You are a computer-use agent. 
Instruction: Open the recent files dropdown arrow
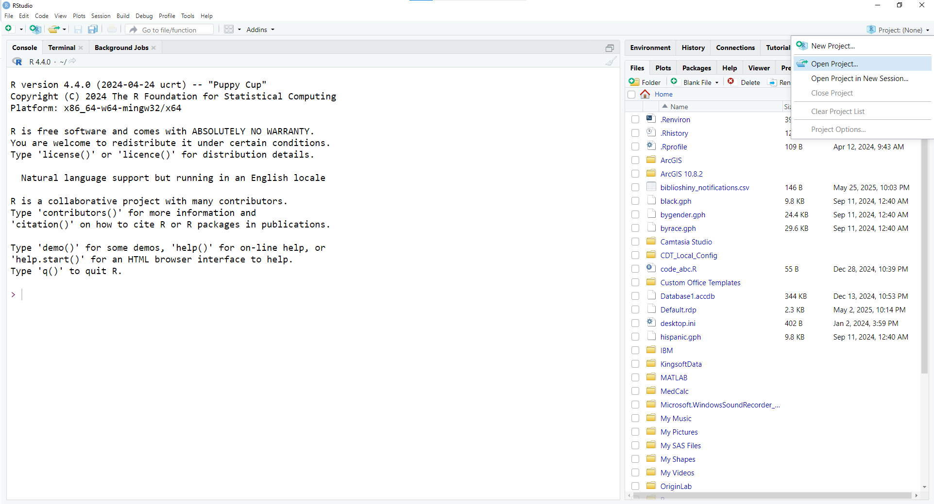[x=64, y=30]
